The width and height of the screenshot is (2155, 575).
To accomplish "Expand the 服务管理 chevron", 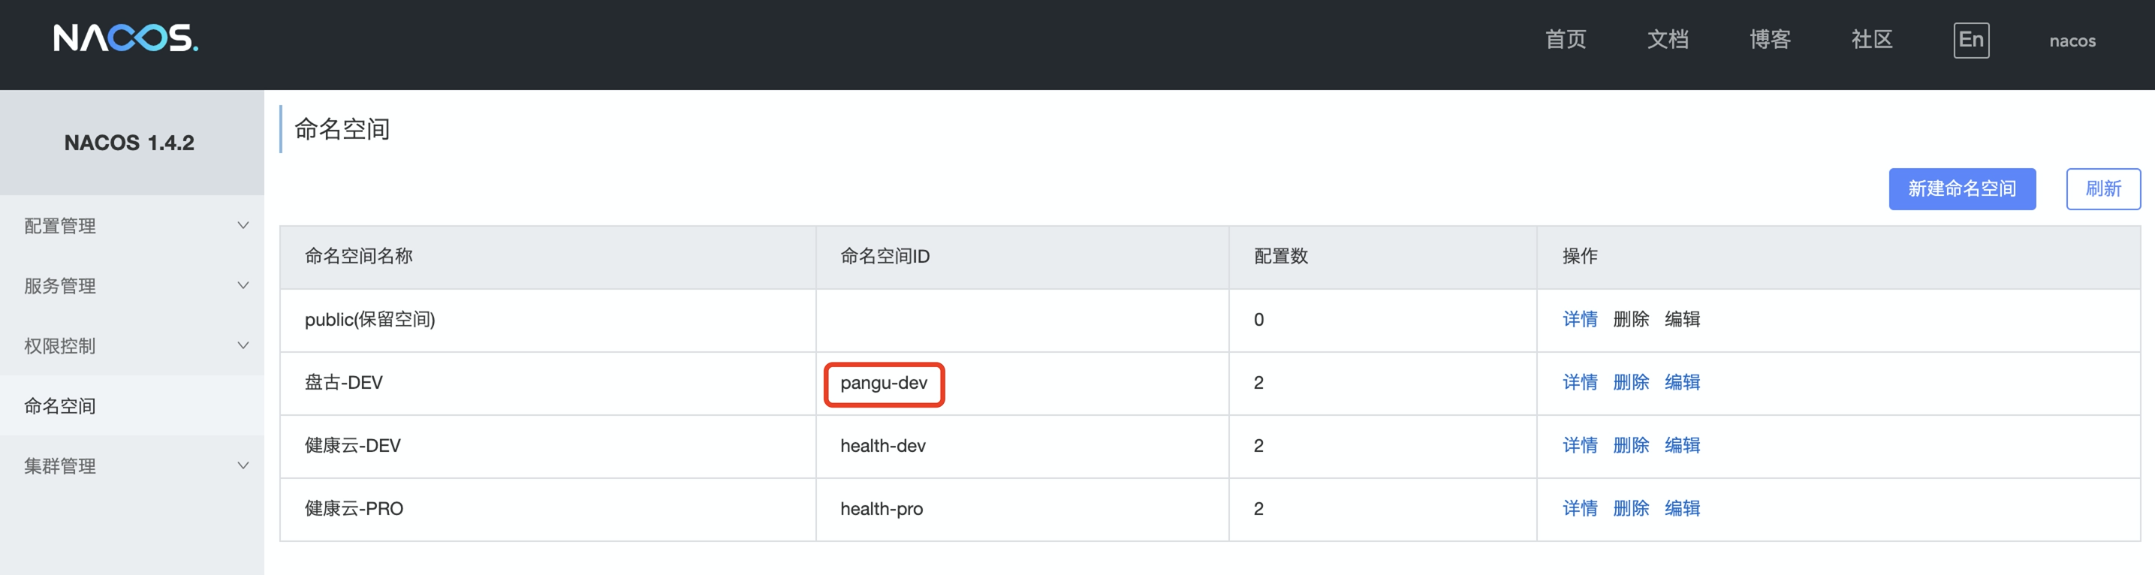I will click(x=243, y=286).
